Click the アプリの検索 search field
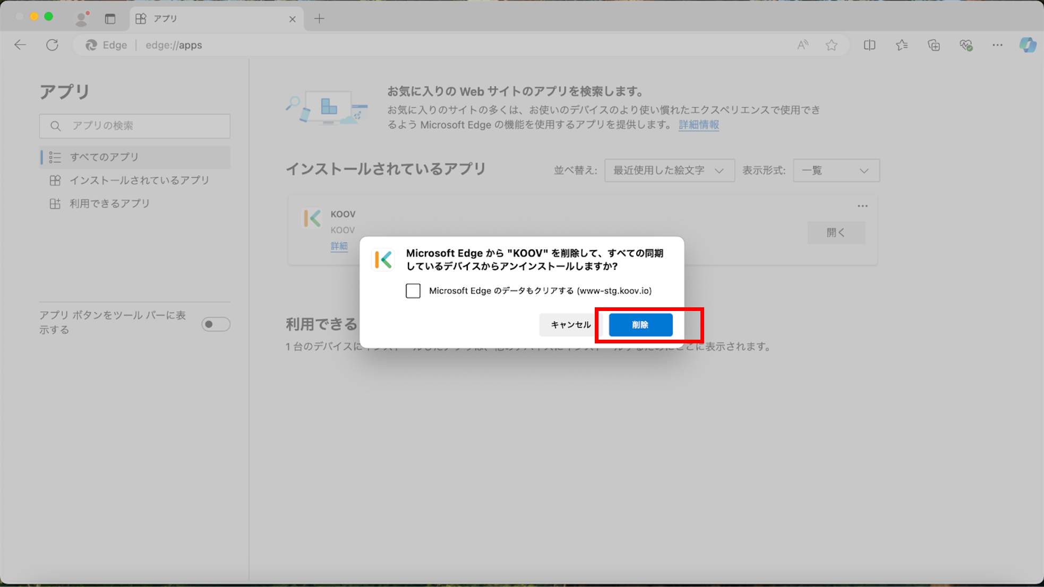 pyautogui.click(x=134, y=126)
